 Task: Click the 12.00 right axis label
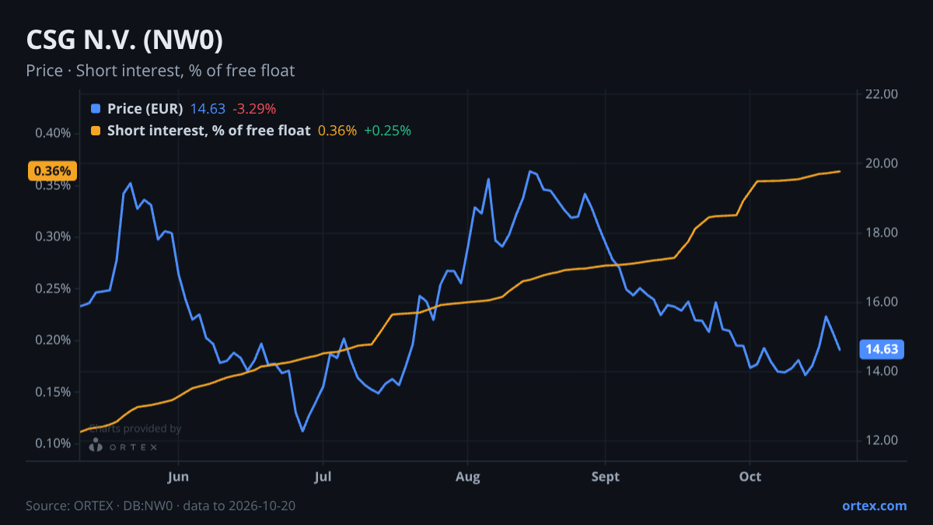882,440
